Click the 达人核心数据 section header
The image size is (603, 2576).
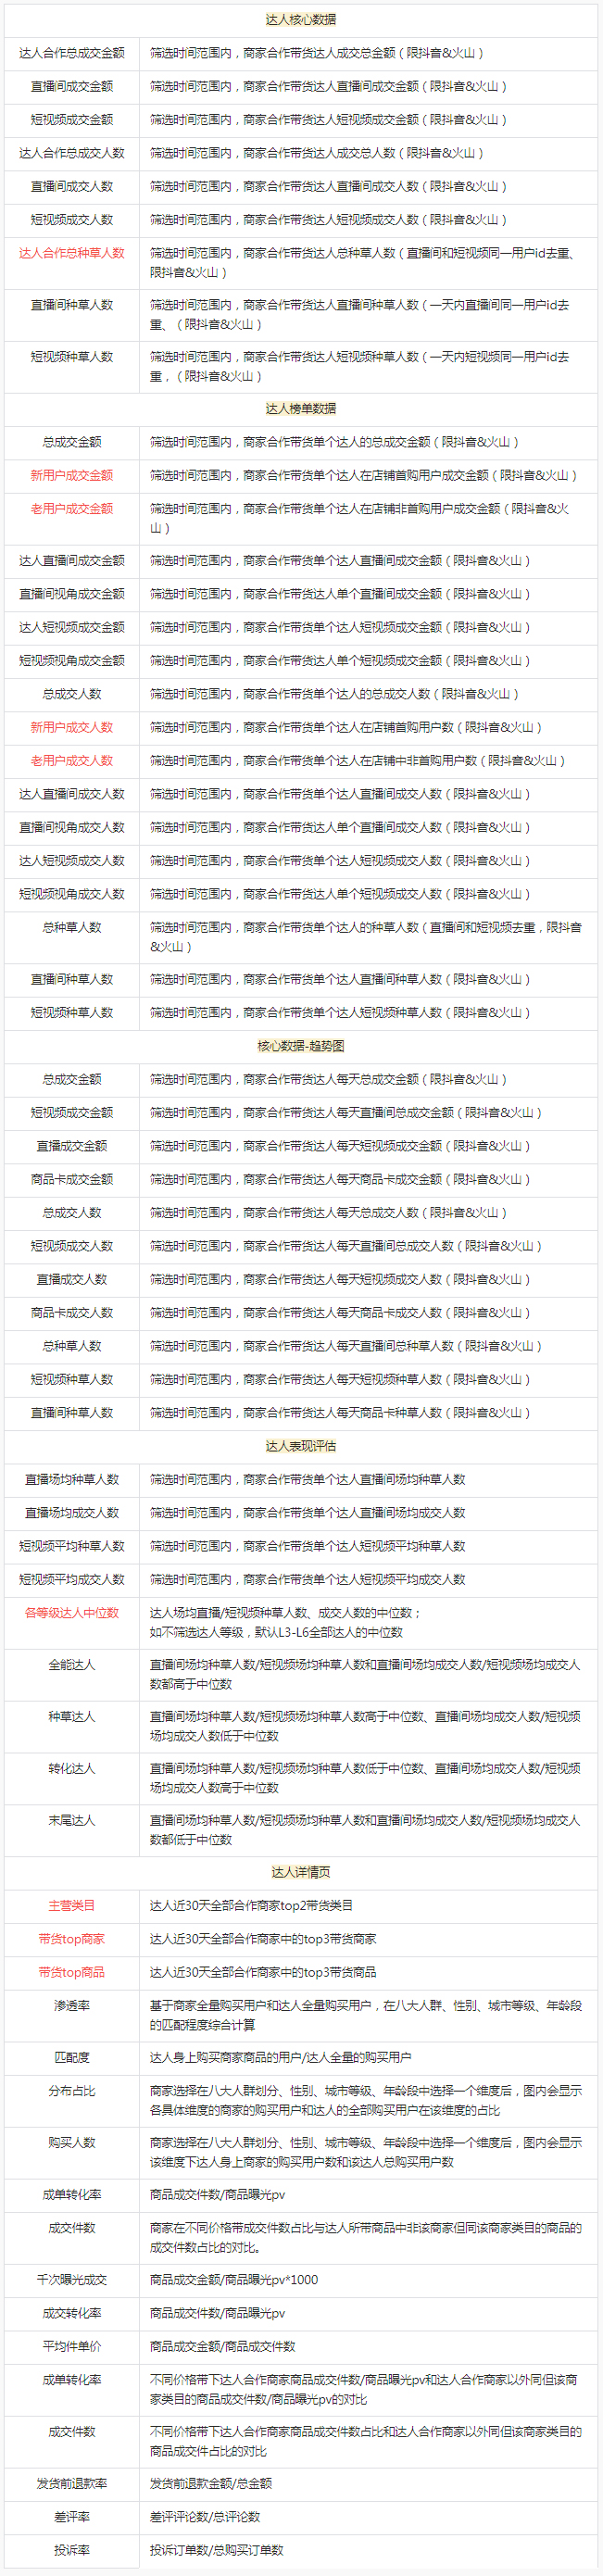[x=301, y=20]
